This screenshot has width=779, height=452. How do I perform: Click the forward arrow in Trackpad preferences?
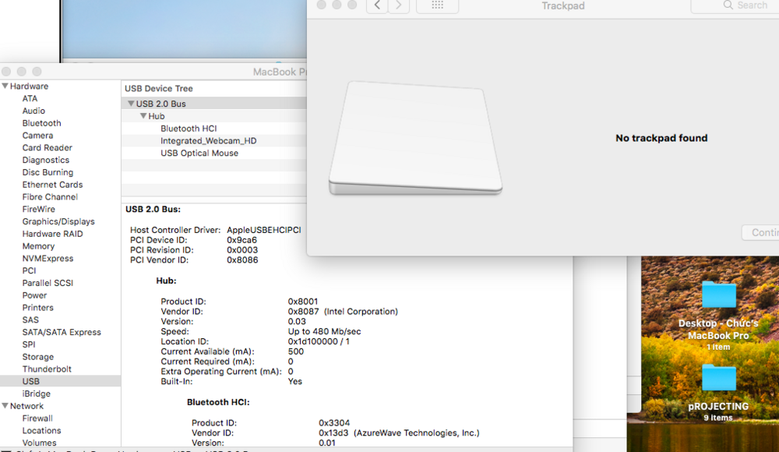[x=399, y=5]
